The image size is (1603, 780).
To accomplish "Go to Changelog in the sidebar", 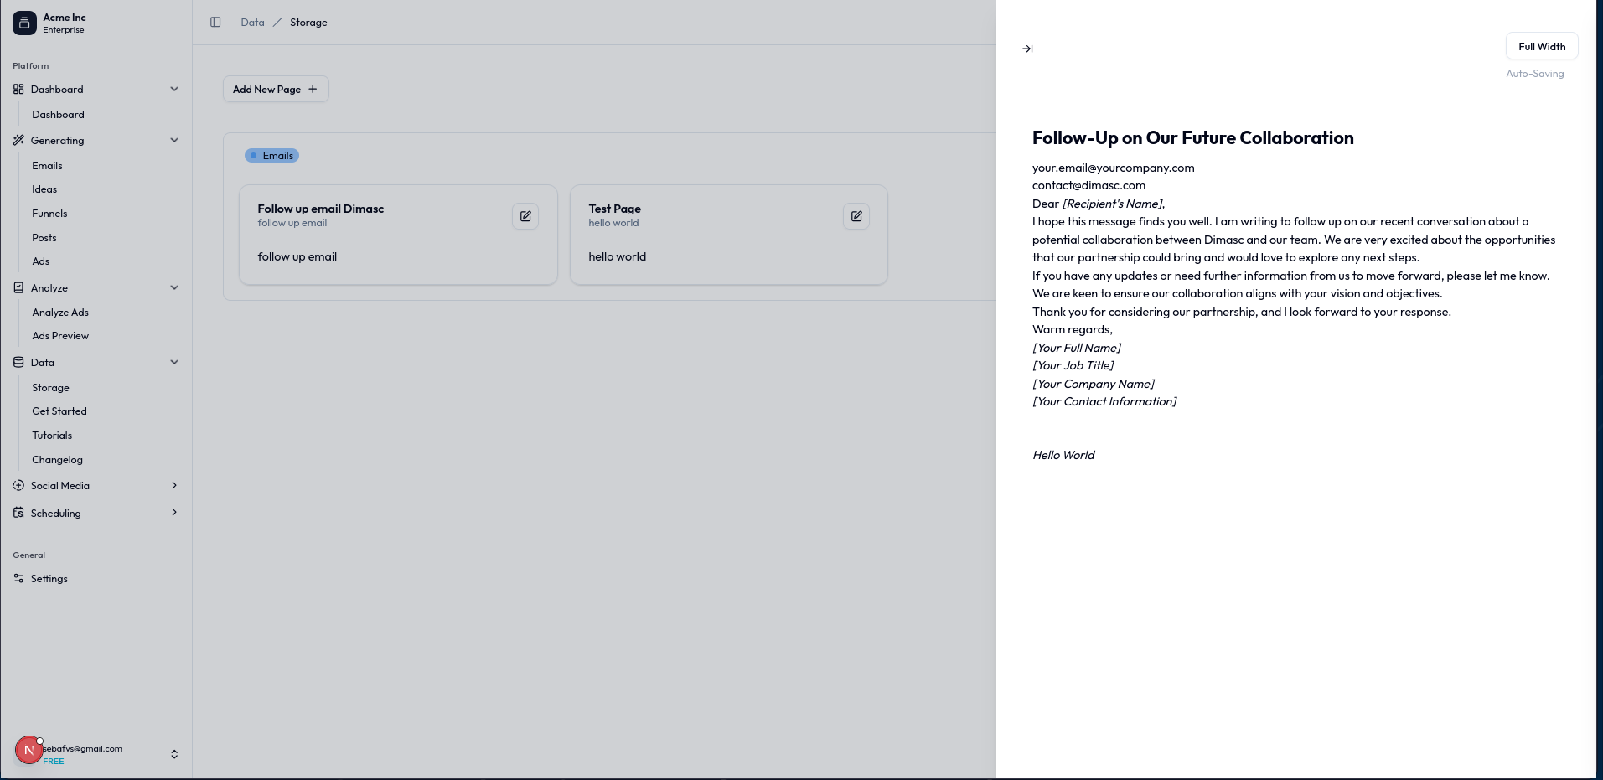I will [57, 460].
